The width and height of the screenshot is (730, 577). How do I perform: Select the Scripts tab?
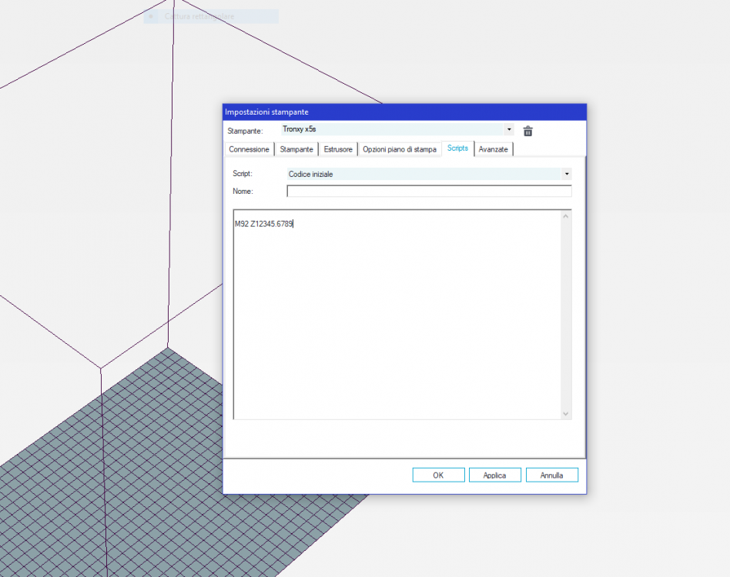tap(457, 148)
